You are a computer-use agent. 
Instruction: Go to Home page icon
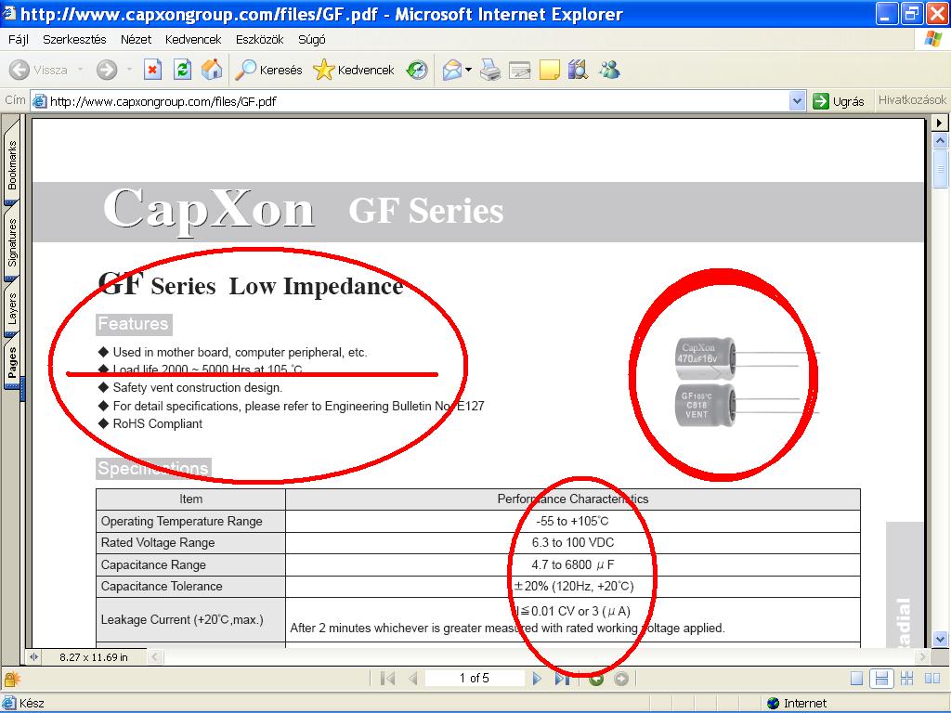[211, 71]
